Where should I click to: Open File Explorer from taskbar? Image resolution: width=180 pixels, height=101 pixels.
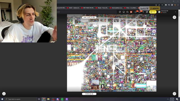(x=48, y=99)
